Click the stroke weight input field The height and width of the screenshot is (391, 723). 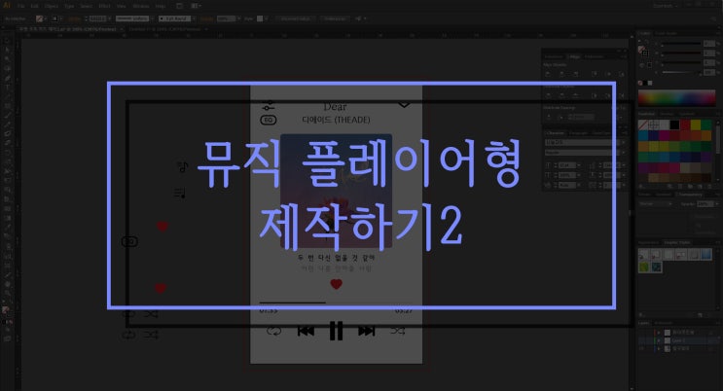coord(97,18)
